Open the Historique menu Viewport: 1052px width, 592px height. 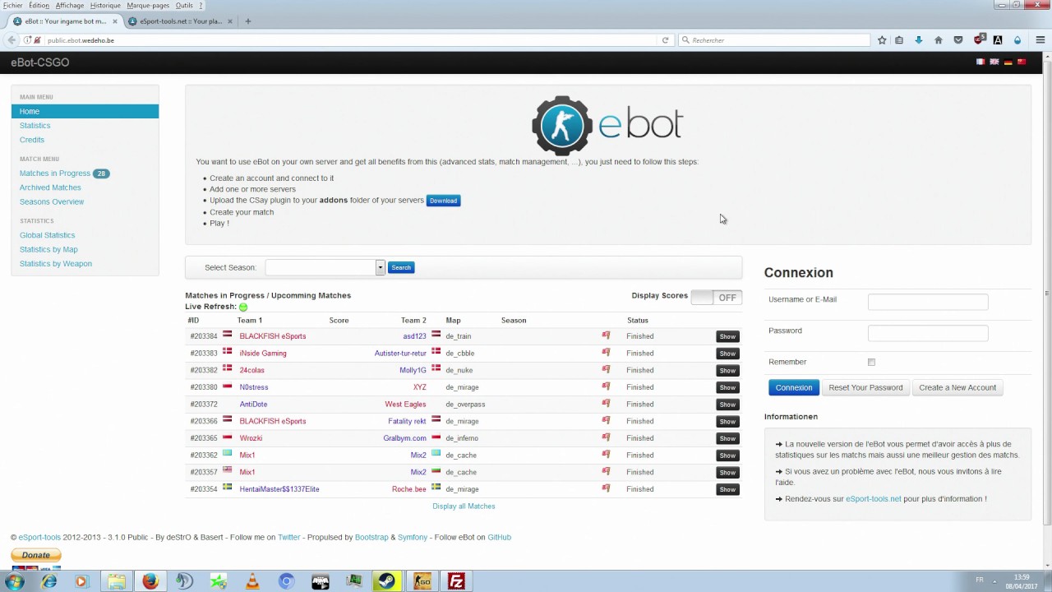(x=105, y=5)
